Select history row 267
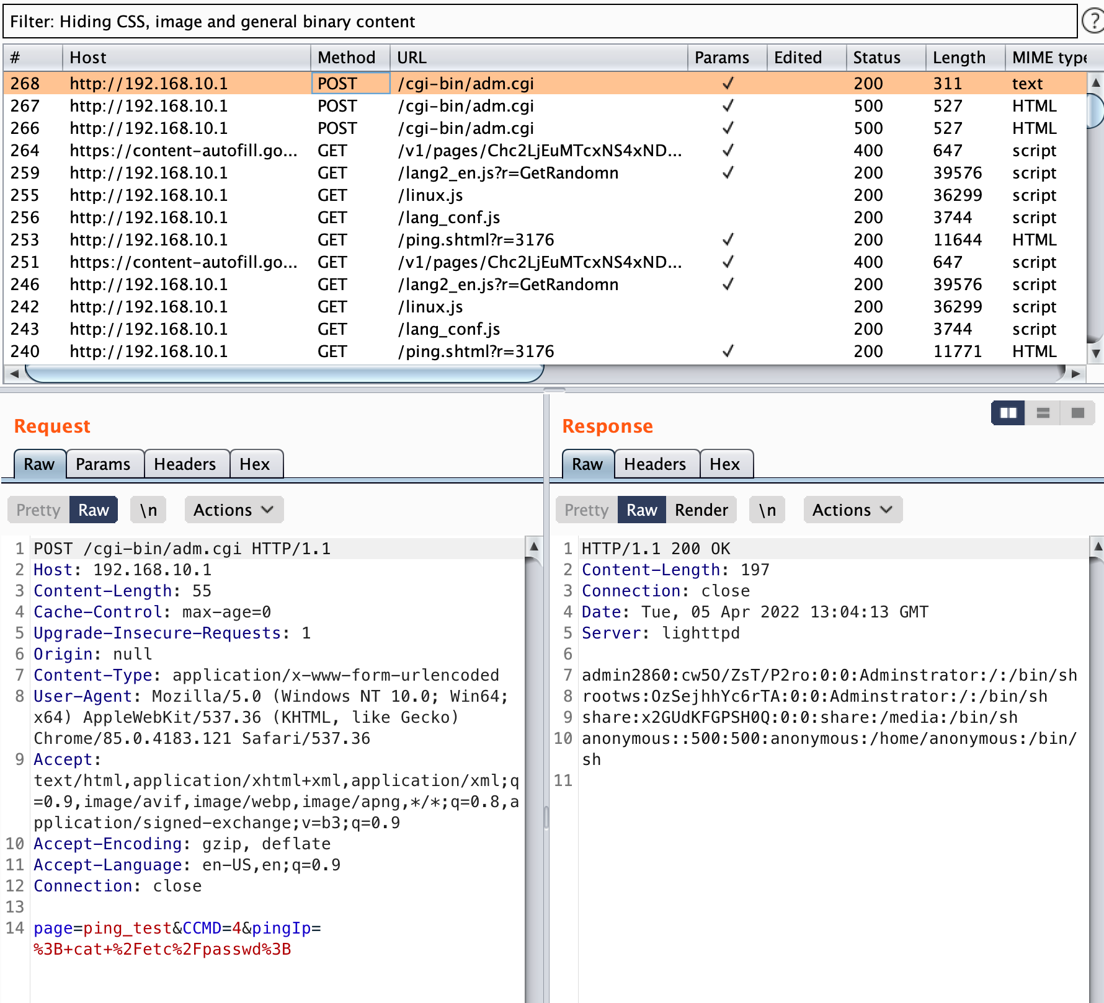The width and height of the screenshot is (1104, 1003). pos(545,106)
